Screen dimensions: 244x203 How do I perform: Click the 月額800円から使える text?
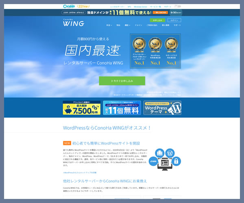(93, 39)
